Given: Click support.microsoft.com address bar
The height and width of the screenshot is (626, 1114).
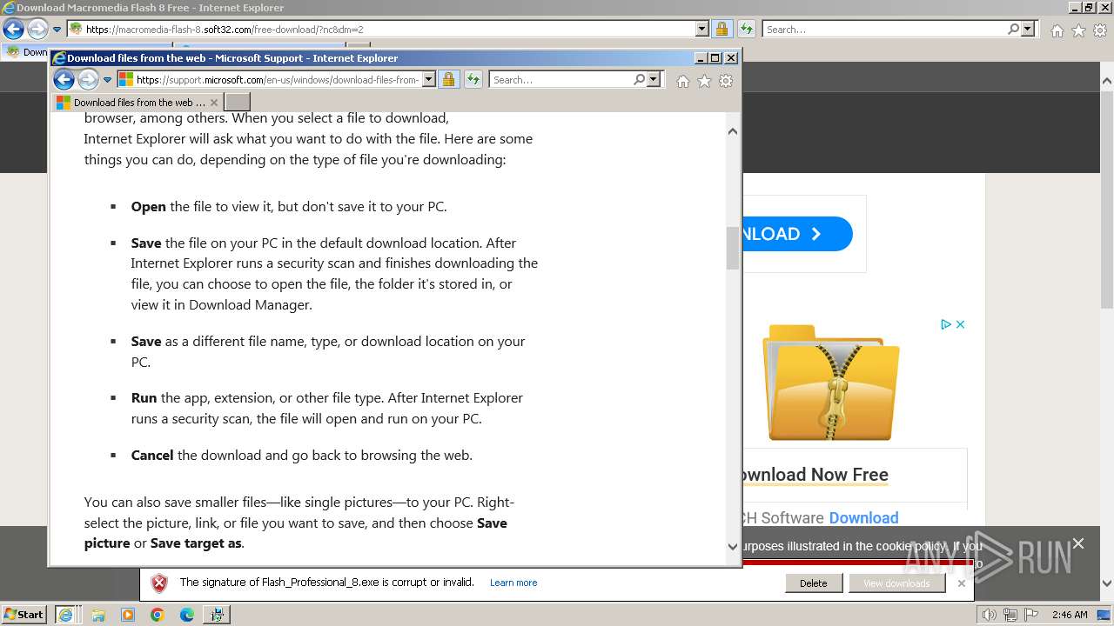Looking at the screenshot, I should 277,80.
